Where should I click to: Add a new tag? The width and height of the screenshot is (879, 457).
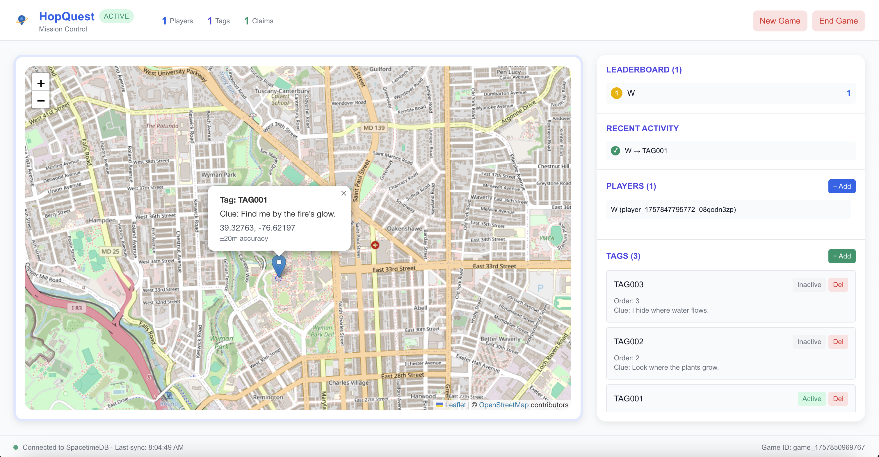(841, 256)
